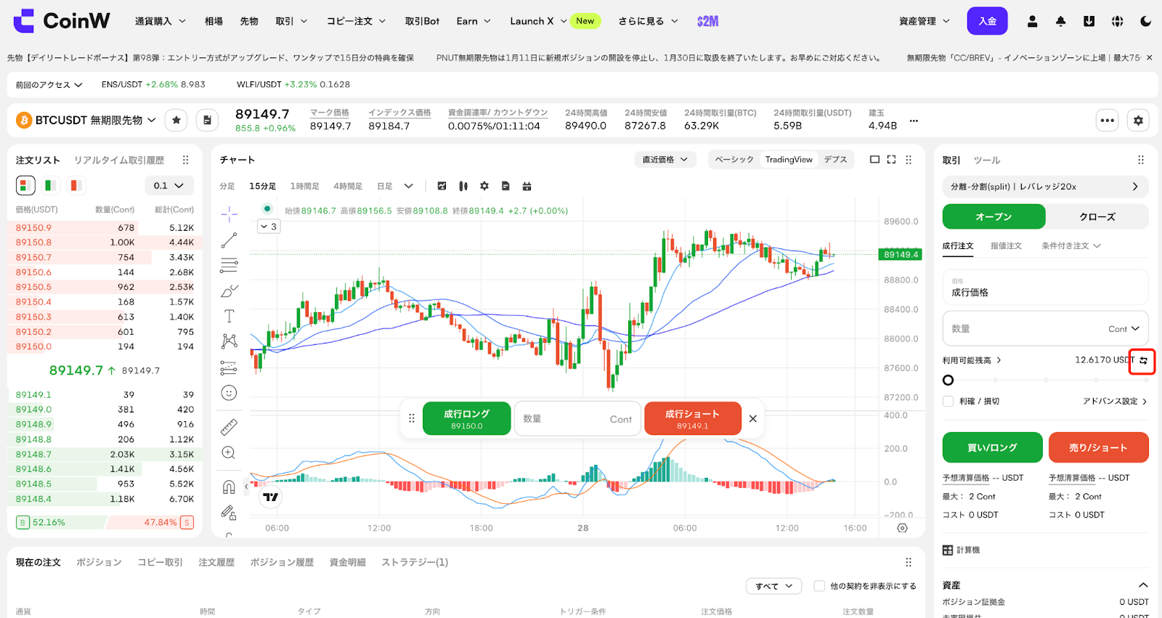1162x618 pixels.
Task: Show only sell orders in order book
Action: point(75,185)
